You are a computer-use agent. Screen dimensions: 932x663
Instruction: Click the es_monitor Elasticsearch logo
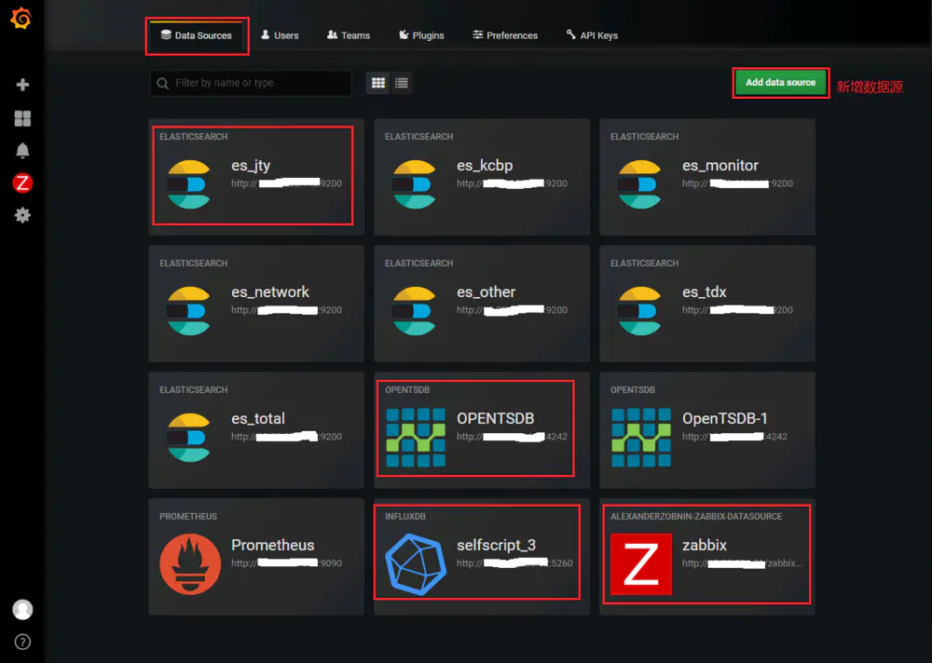tap(639, 184)
